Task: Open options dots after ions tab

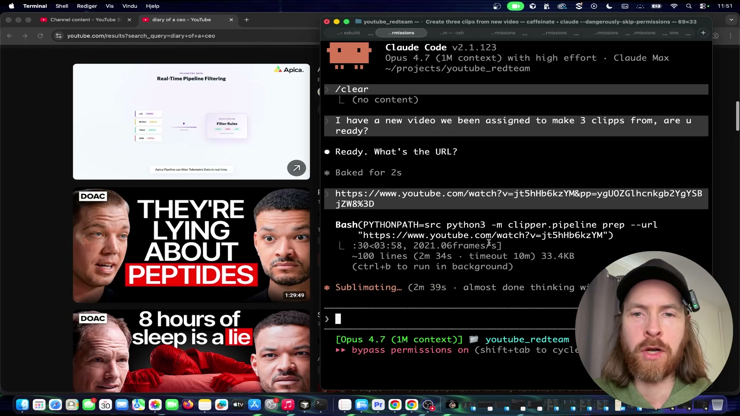Action: pos(688,34)
